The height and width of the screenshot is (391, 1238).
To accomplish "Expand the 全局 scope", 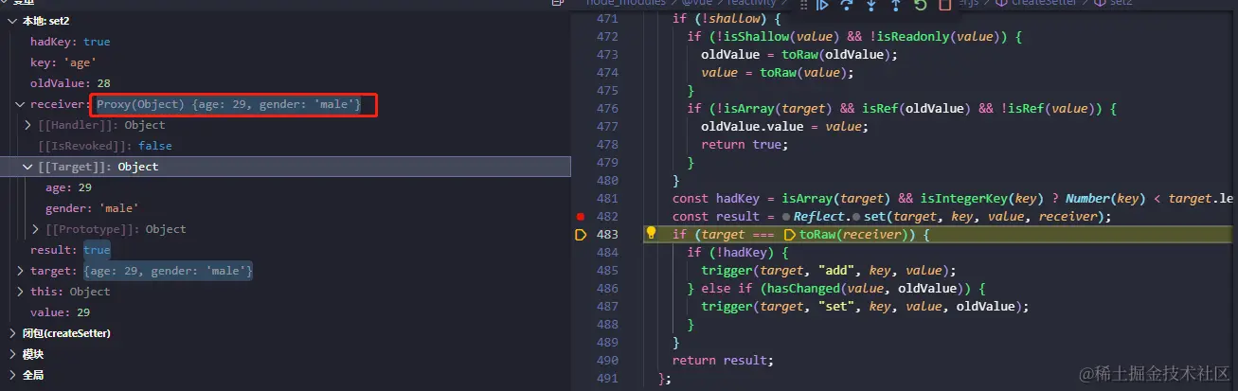I will click(13, 375).
